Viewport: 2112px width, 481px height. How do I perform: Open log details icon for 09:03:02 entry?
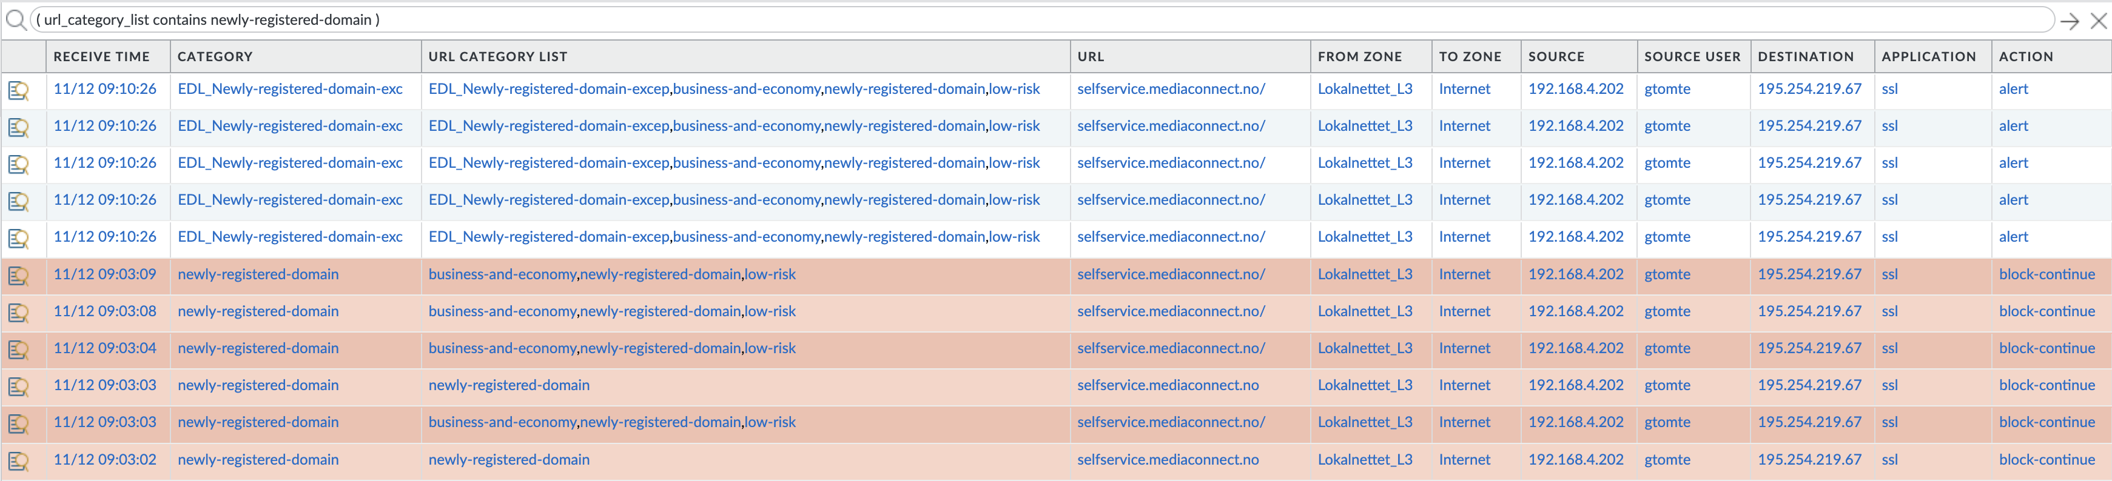pyautogui.click(x=18, y=460)
